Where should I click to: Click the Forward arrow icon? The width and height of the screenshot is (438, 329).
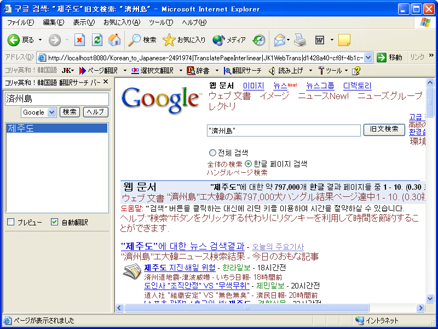coord(54,40)
